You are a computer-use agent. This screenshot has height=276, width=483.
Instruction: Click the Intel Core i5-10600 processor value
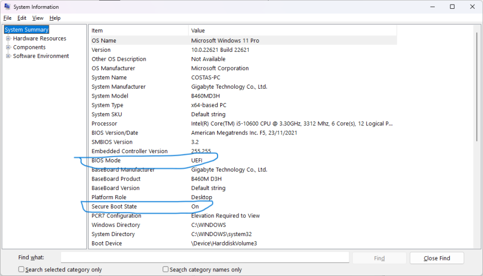pos(292,123)
